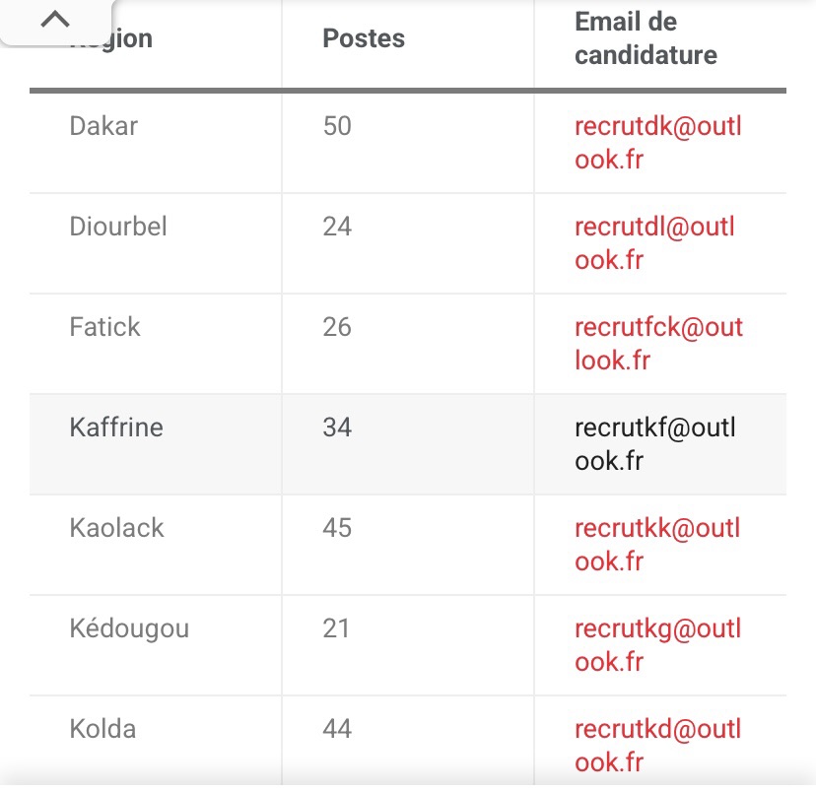Open the recrutdk@outlook.fr email link
The height and width of the screenshot is (791, 816).
click(657, 143)
